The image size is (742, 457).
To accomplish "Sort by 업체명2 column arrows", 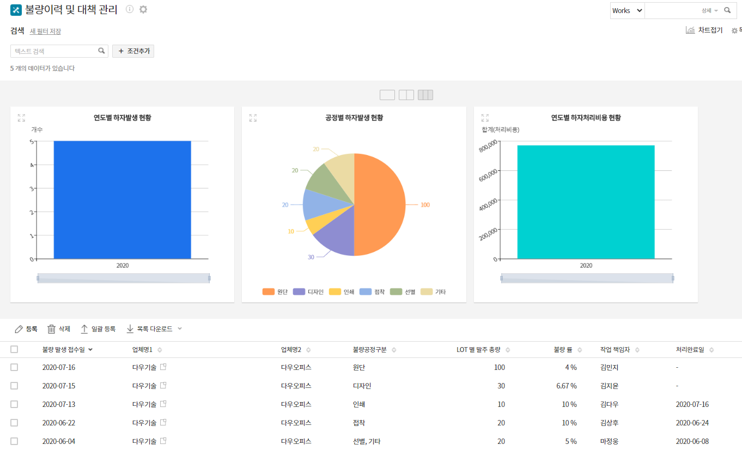I will 308,350.
